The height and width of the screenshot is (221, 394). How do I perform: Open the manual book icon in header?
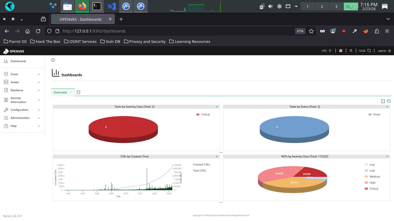351,51
